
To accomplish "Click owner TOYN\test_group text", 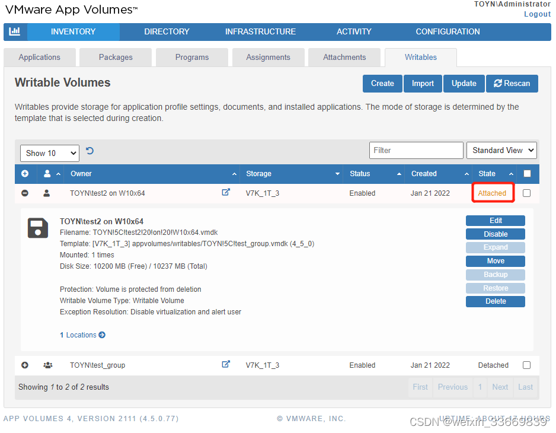I will [98, 365].
